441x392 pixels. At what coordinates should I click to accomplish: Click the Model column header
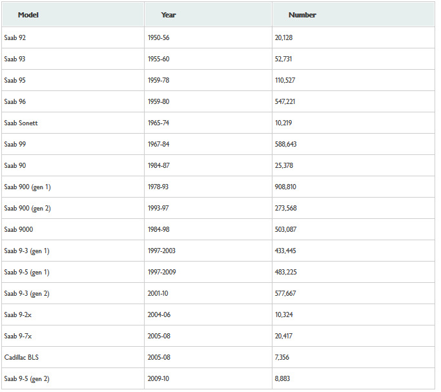tap(28, 15)
